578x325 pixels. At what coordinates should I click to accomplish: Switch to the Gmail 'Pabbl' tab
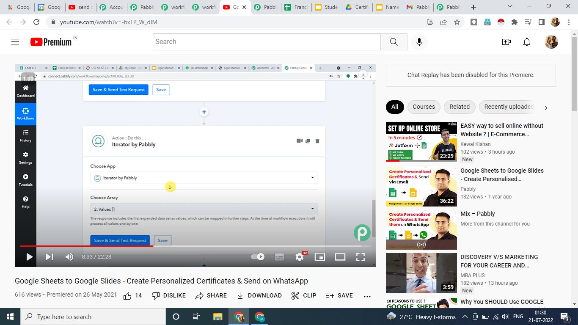click(x=419, y=7)
